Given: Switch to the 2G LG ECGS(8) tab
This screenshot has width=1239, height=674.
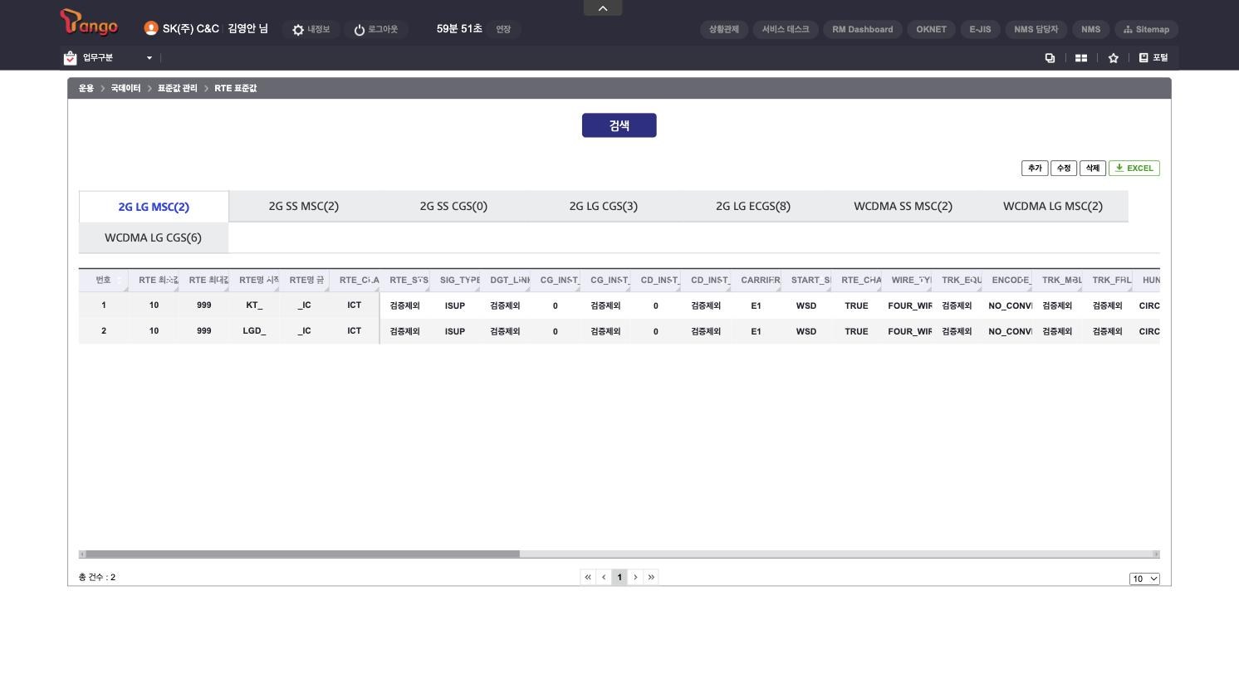Looking at the screenshot, I should click(x=753, y=206).
